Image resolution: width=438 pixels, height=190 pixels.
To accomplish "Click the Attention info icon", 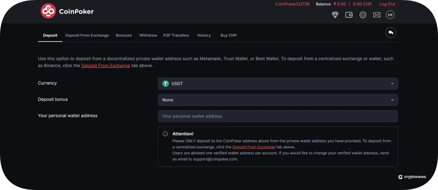I will click(x=165, y=134).
